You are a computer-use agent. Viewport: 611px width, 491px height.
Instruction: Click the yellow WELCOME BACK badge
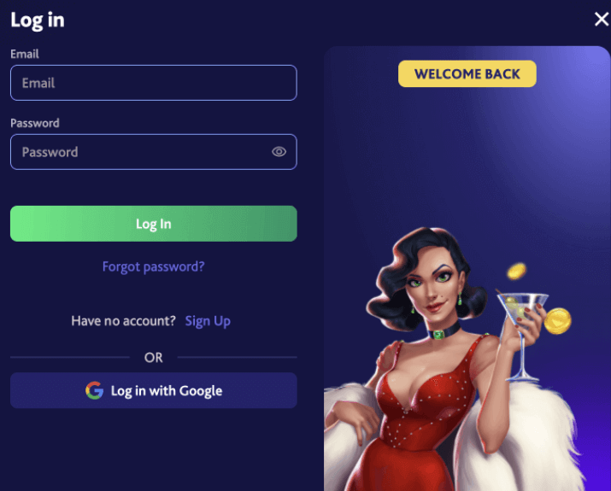coord(467,73)
